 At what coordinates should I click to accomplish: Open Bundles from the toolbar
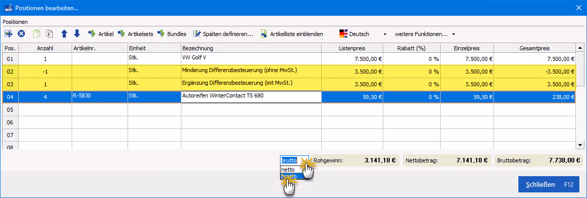172,34
